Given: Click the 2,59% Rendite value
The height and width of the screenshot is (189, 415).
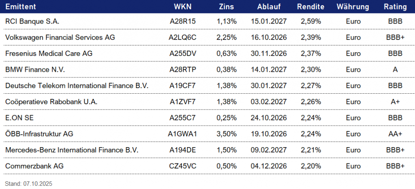Looking at the screenshot, I should 311,21.
